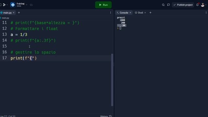This screenshot has height=117, width=208.
Task: Click the highlighted '30' console output
Action: point(122,25)
